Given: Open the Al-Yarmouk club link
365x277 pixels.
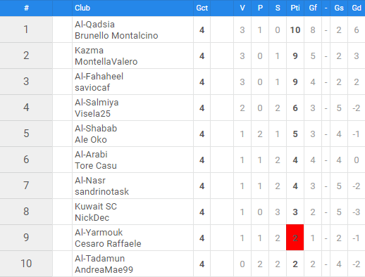Looking at the screenshot, I should click(x=99, y=233).
